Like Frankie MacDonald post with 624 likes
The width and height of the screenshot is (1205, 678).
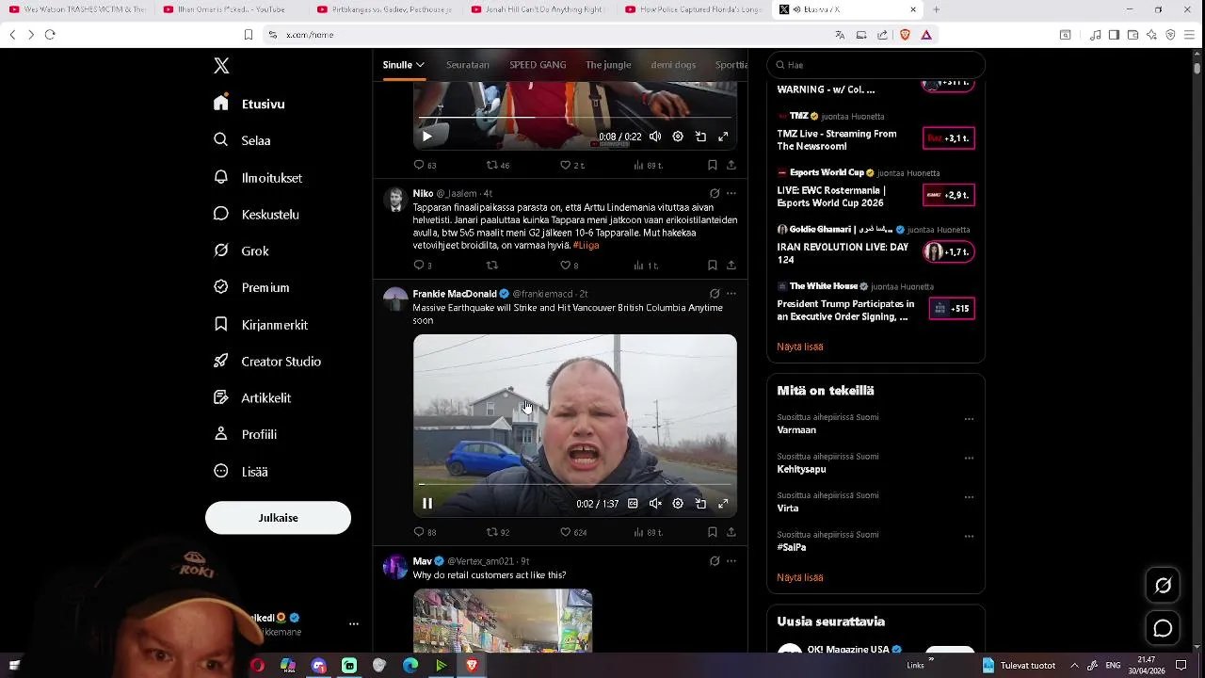[572, 532]
